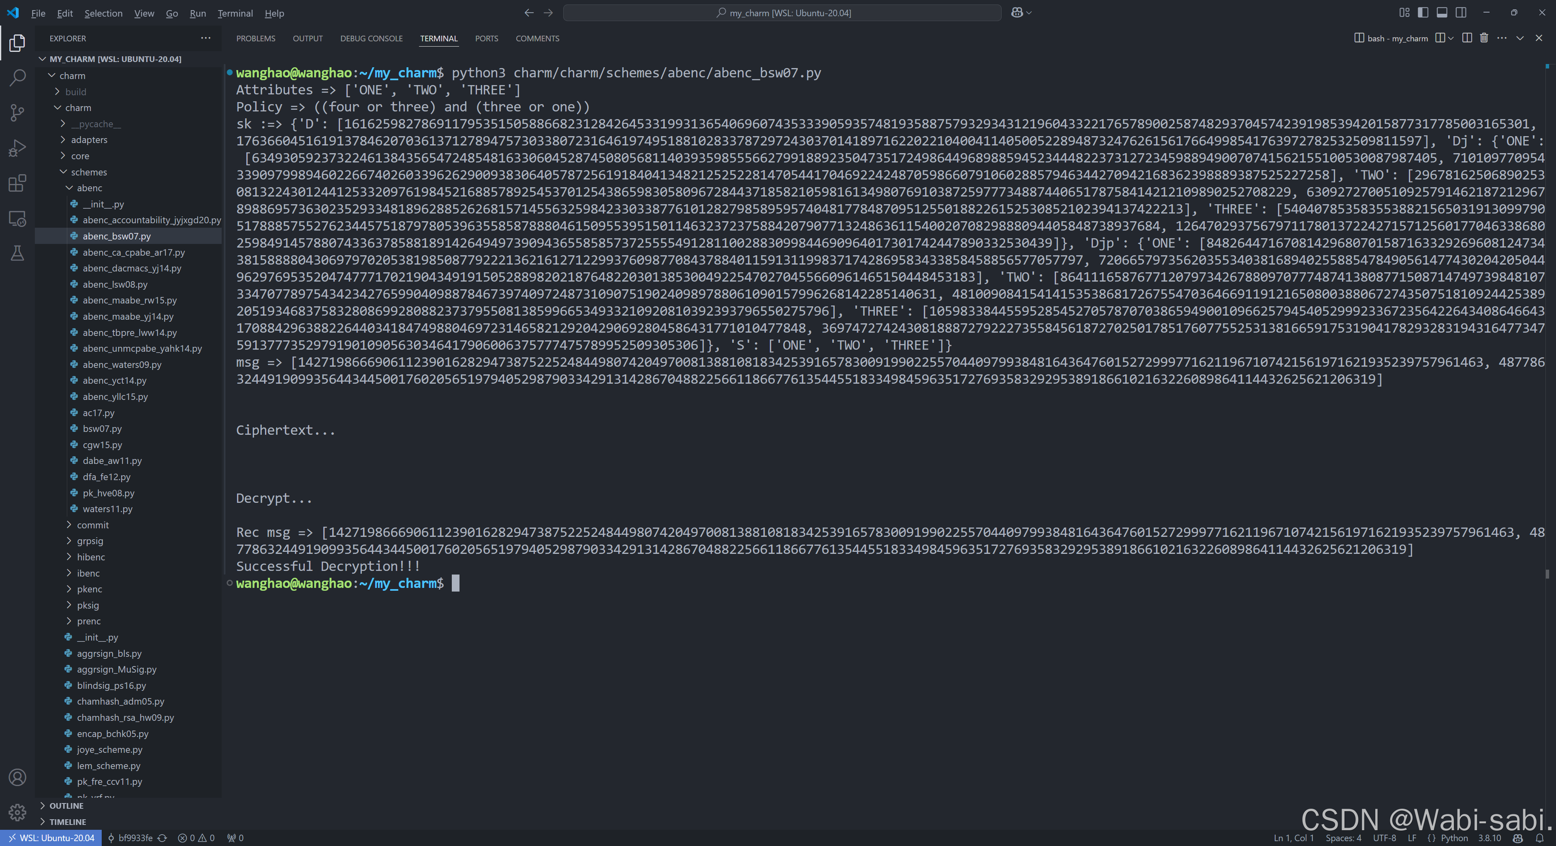Open Manage gear settings icon
The image size is (1556, 846).
(17, 812)
